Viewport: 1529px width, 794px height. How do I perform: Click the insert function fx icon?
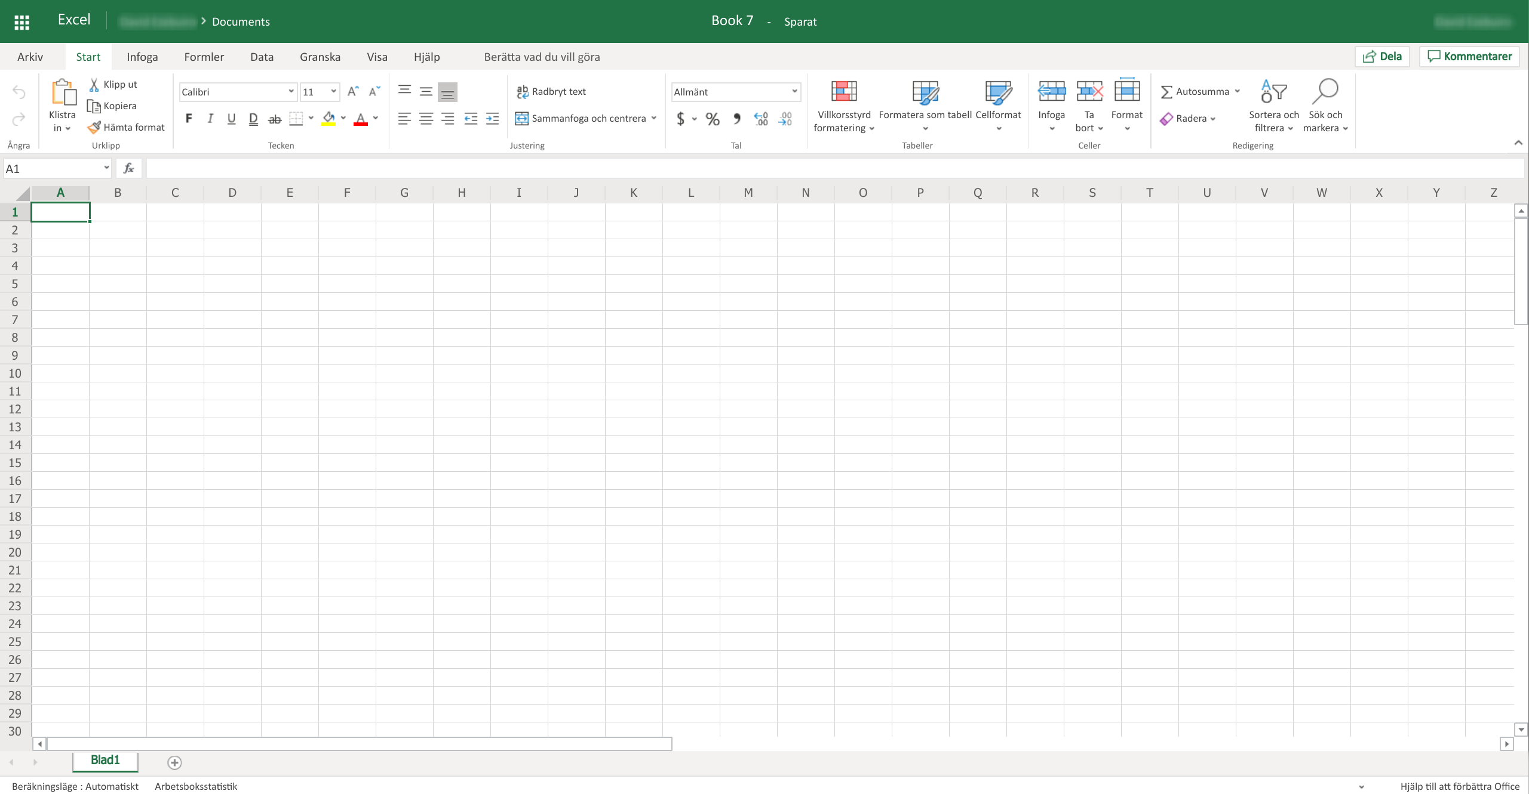[128, 169]
